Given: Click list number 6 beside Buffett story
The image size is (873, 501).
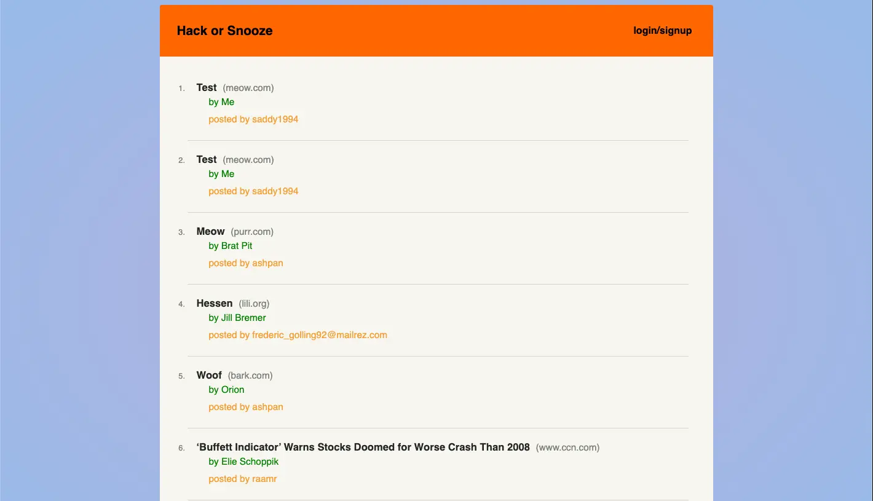Looking at the screenshot, I should tap(181, 448).
